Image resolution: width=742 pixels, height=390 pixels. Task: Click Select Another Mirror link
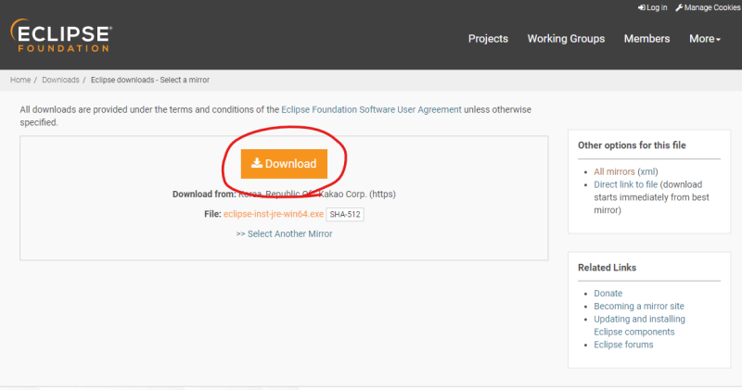pos(284,234)
